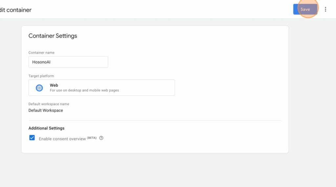
Task: Click the Default Workspace value text
Action: click(46, 110)
